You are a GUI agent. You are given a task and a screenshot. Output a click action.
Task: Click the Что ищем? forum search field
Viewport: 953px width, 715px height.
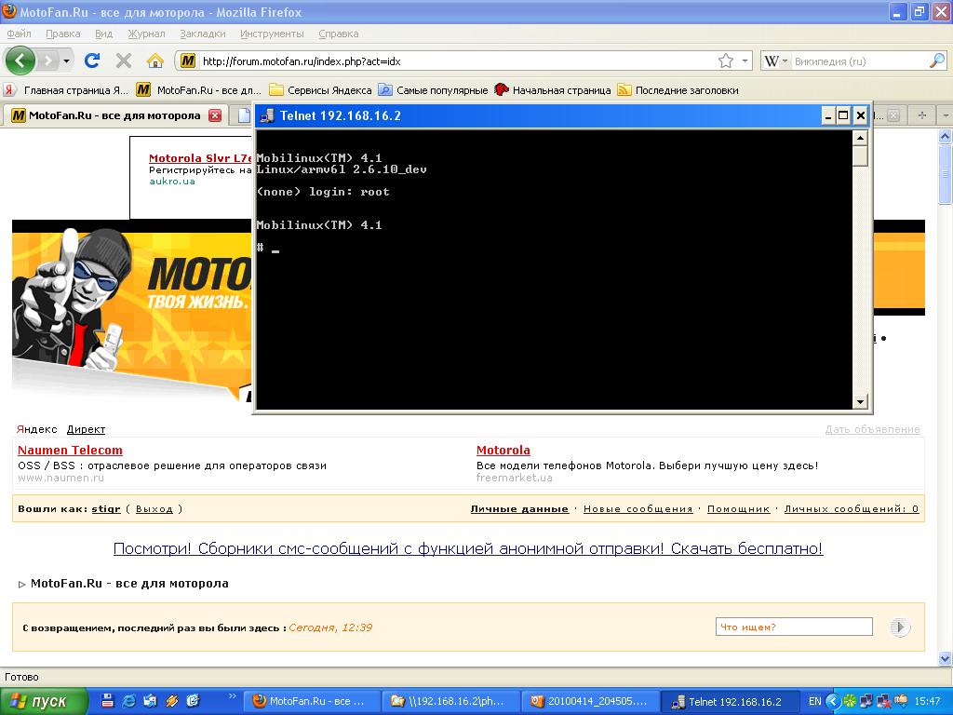pyautogui.click(x=794, y=627)
